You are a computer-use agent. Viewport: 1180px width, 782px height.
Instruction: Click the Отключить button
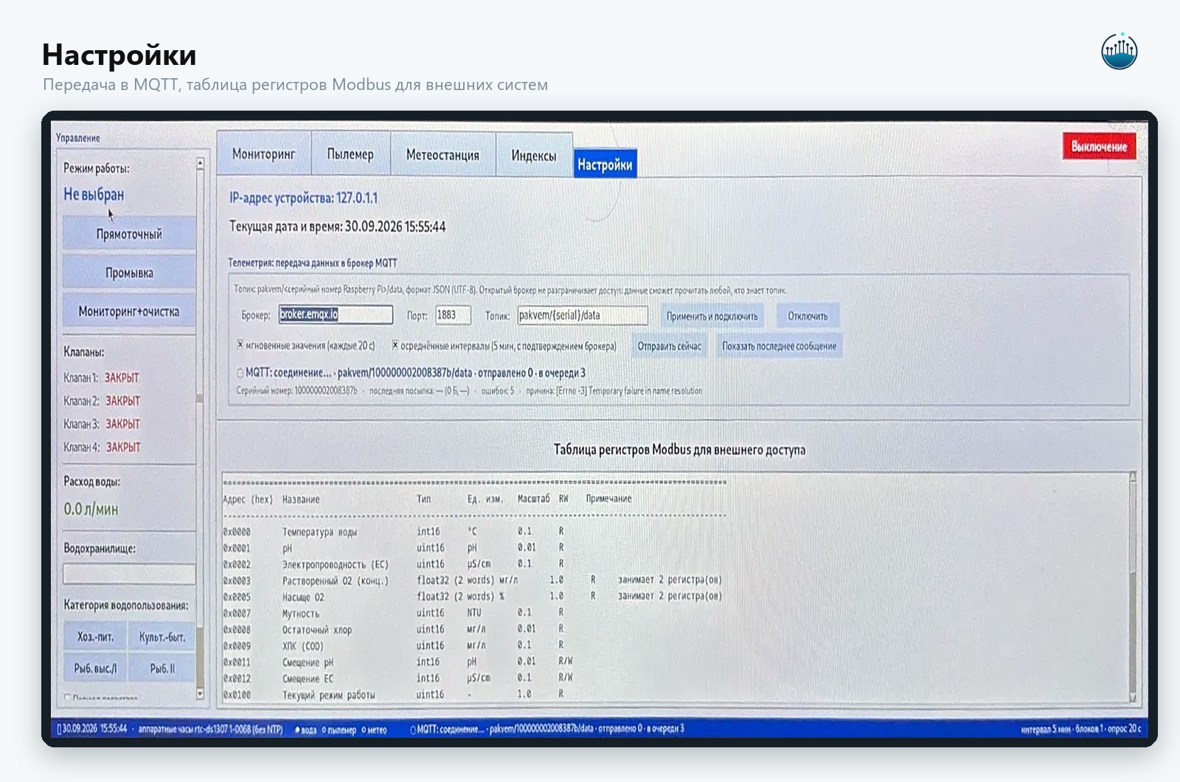click(808, 316)
